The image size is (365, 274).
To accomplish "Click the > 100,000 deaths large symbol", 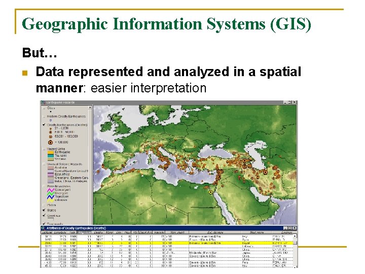I will (50, 143).
